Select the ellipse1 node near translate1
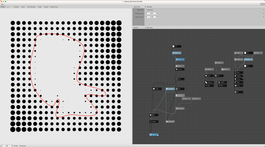Image resolution: width=265 pixels, height=147 pixels. tap(154, 115)
